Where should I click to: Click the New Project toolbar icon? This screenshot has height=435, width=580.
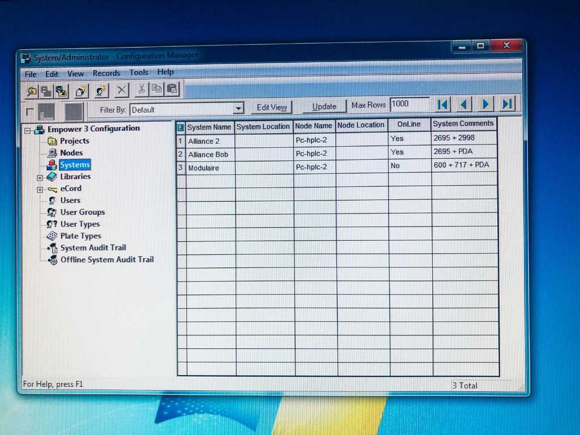(81, 91)
